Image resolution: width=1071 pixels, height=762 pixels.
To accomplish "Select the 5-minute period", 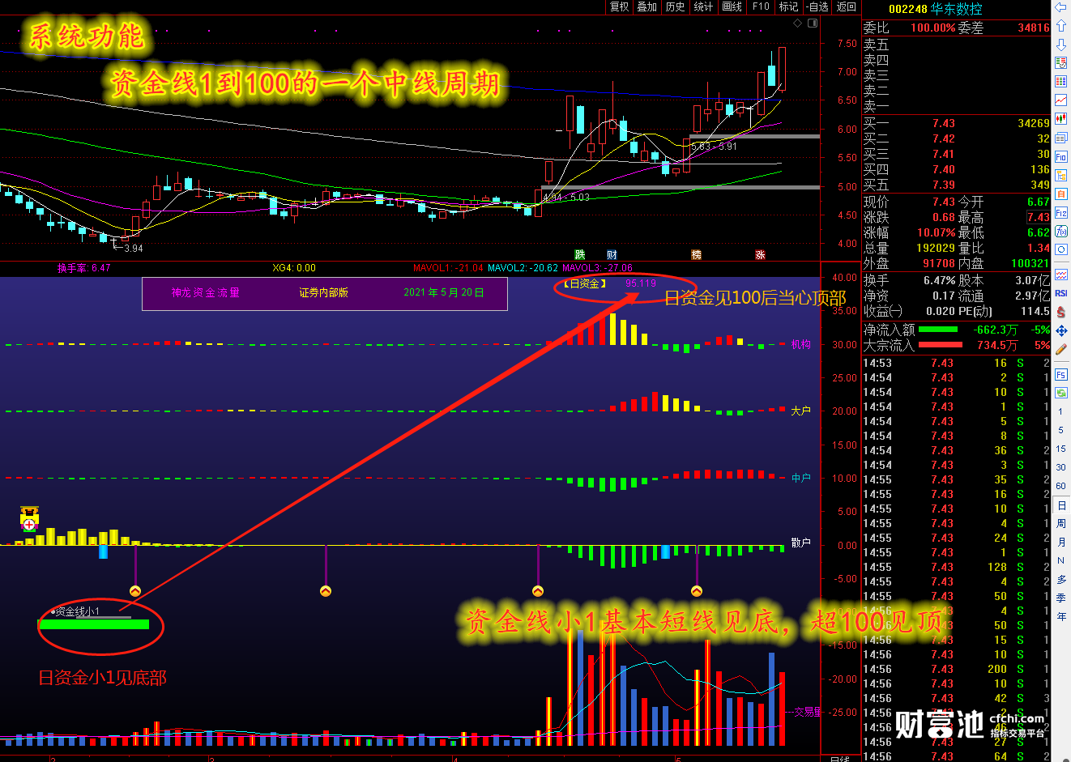I will pyautogui.click(x=1060, y=430).
